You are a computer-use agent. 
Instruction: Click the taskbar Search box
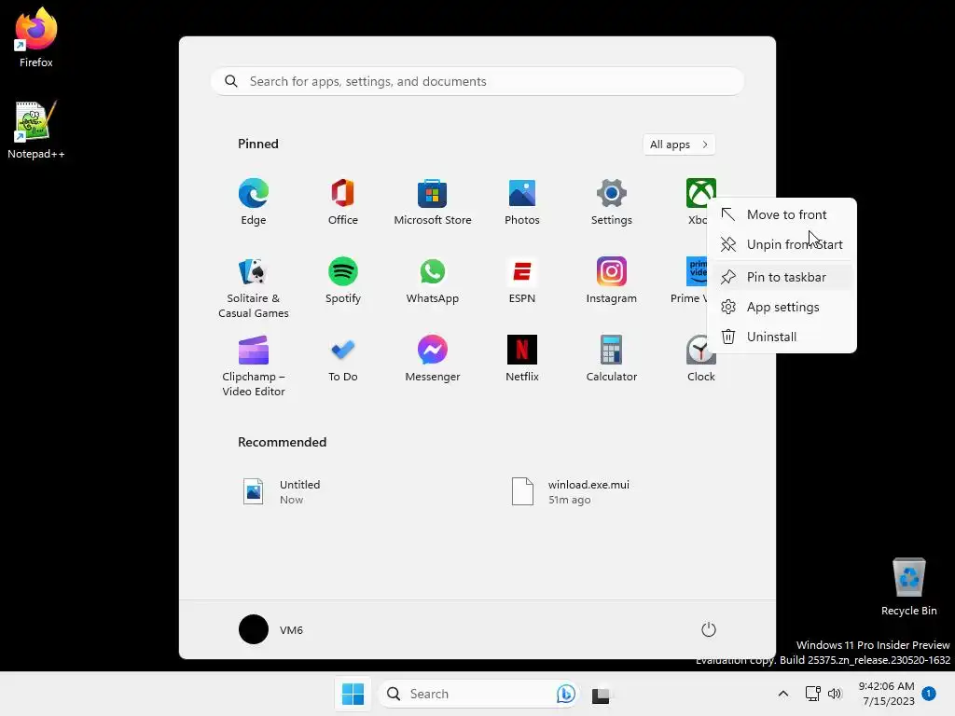pos(478,694)
